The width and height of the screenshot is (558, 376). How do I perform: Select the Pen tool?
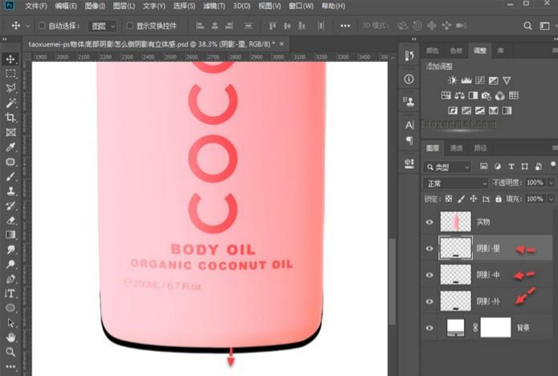pos(10,279)
